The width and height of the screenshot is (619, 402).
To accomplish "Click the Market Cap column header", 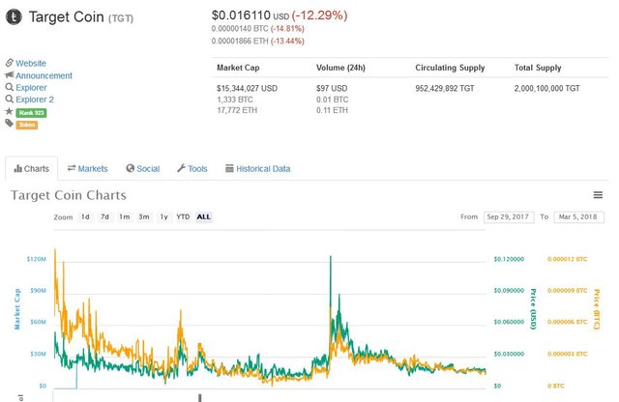I will coord(238,68).
